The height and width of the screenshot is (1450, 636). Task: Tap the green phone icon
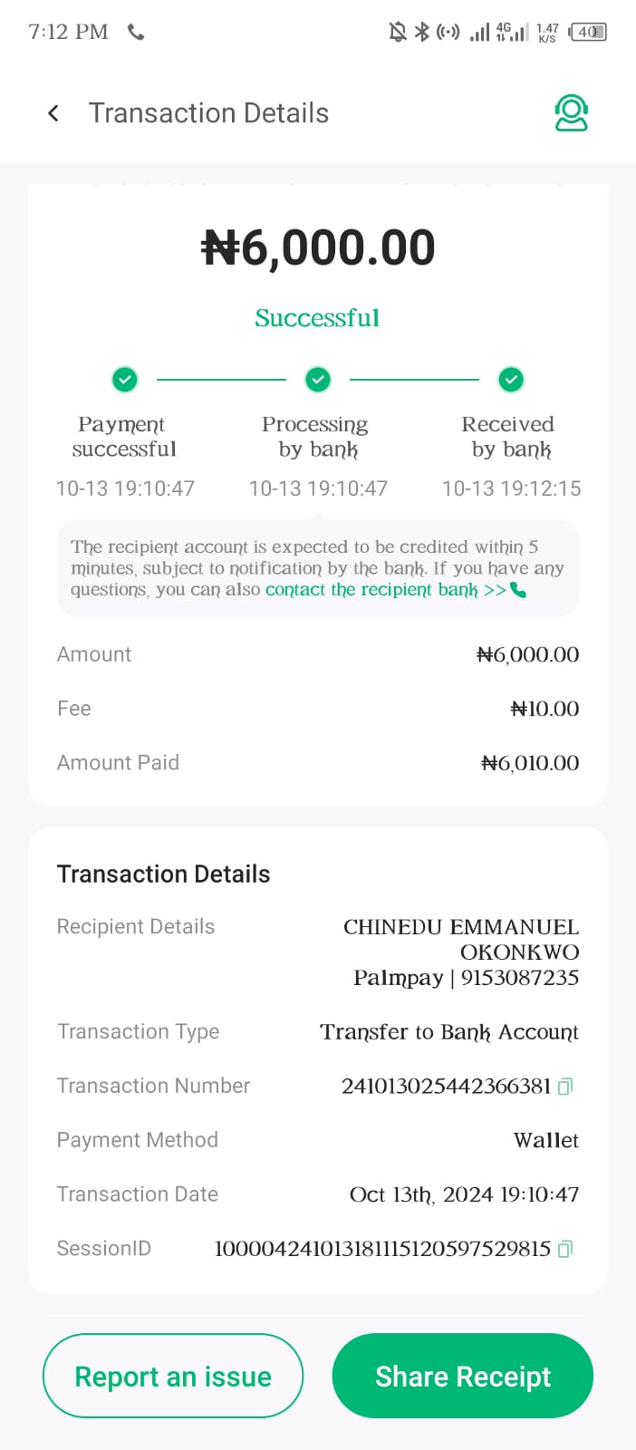(518, 590)
